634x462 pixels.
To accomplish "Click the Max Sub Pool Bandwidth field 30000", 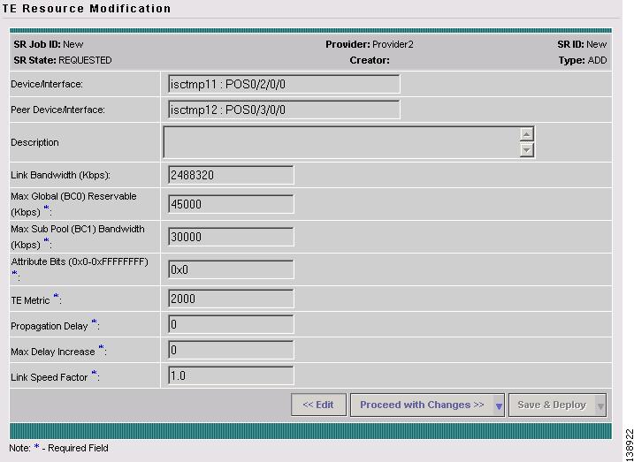I will click(231, 237).
